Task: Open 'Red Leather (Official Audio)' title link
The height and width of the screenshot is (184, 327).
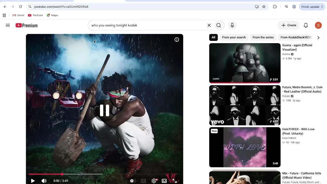Action: [x=302, y=89]
